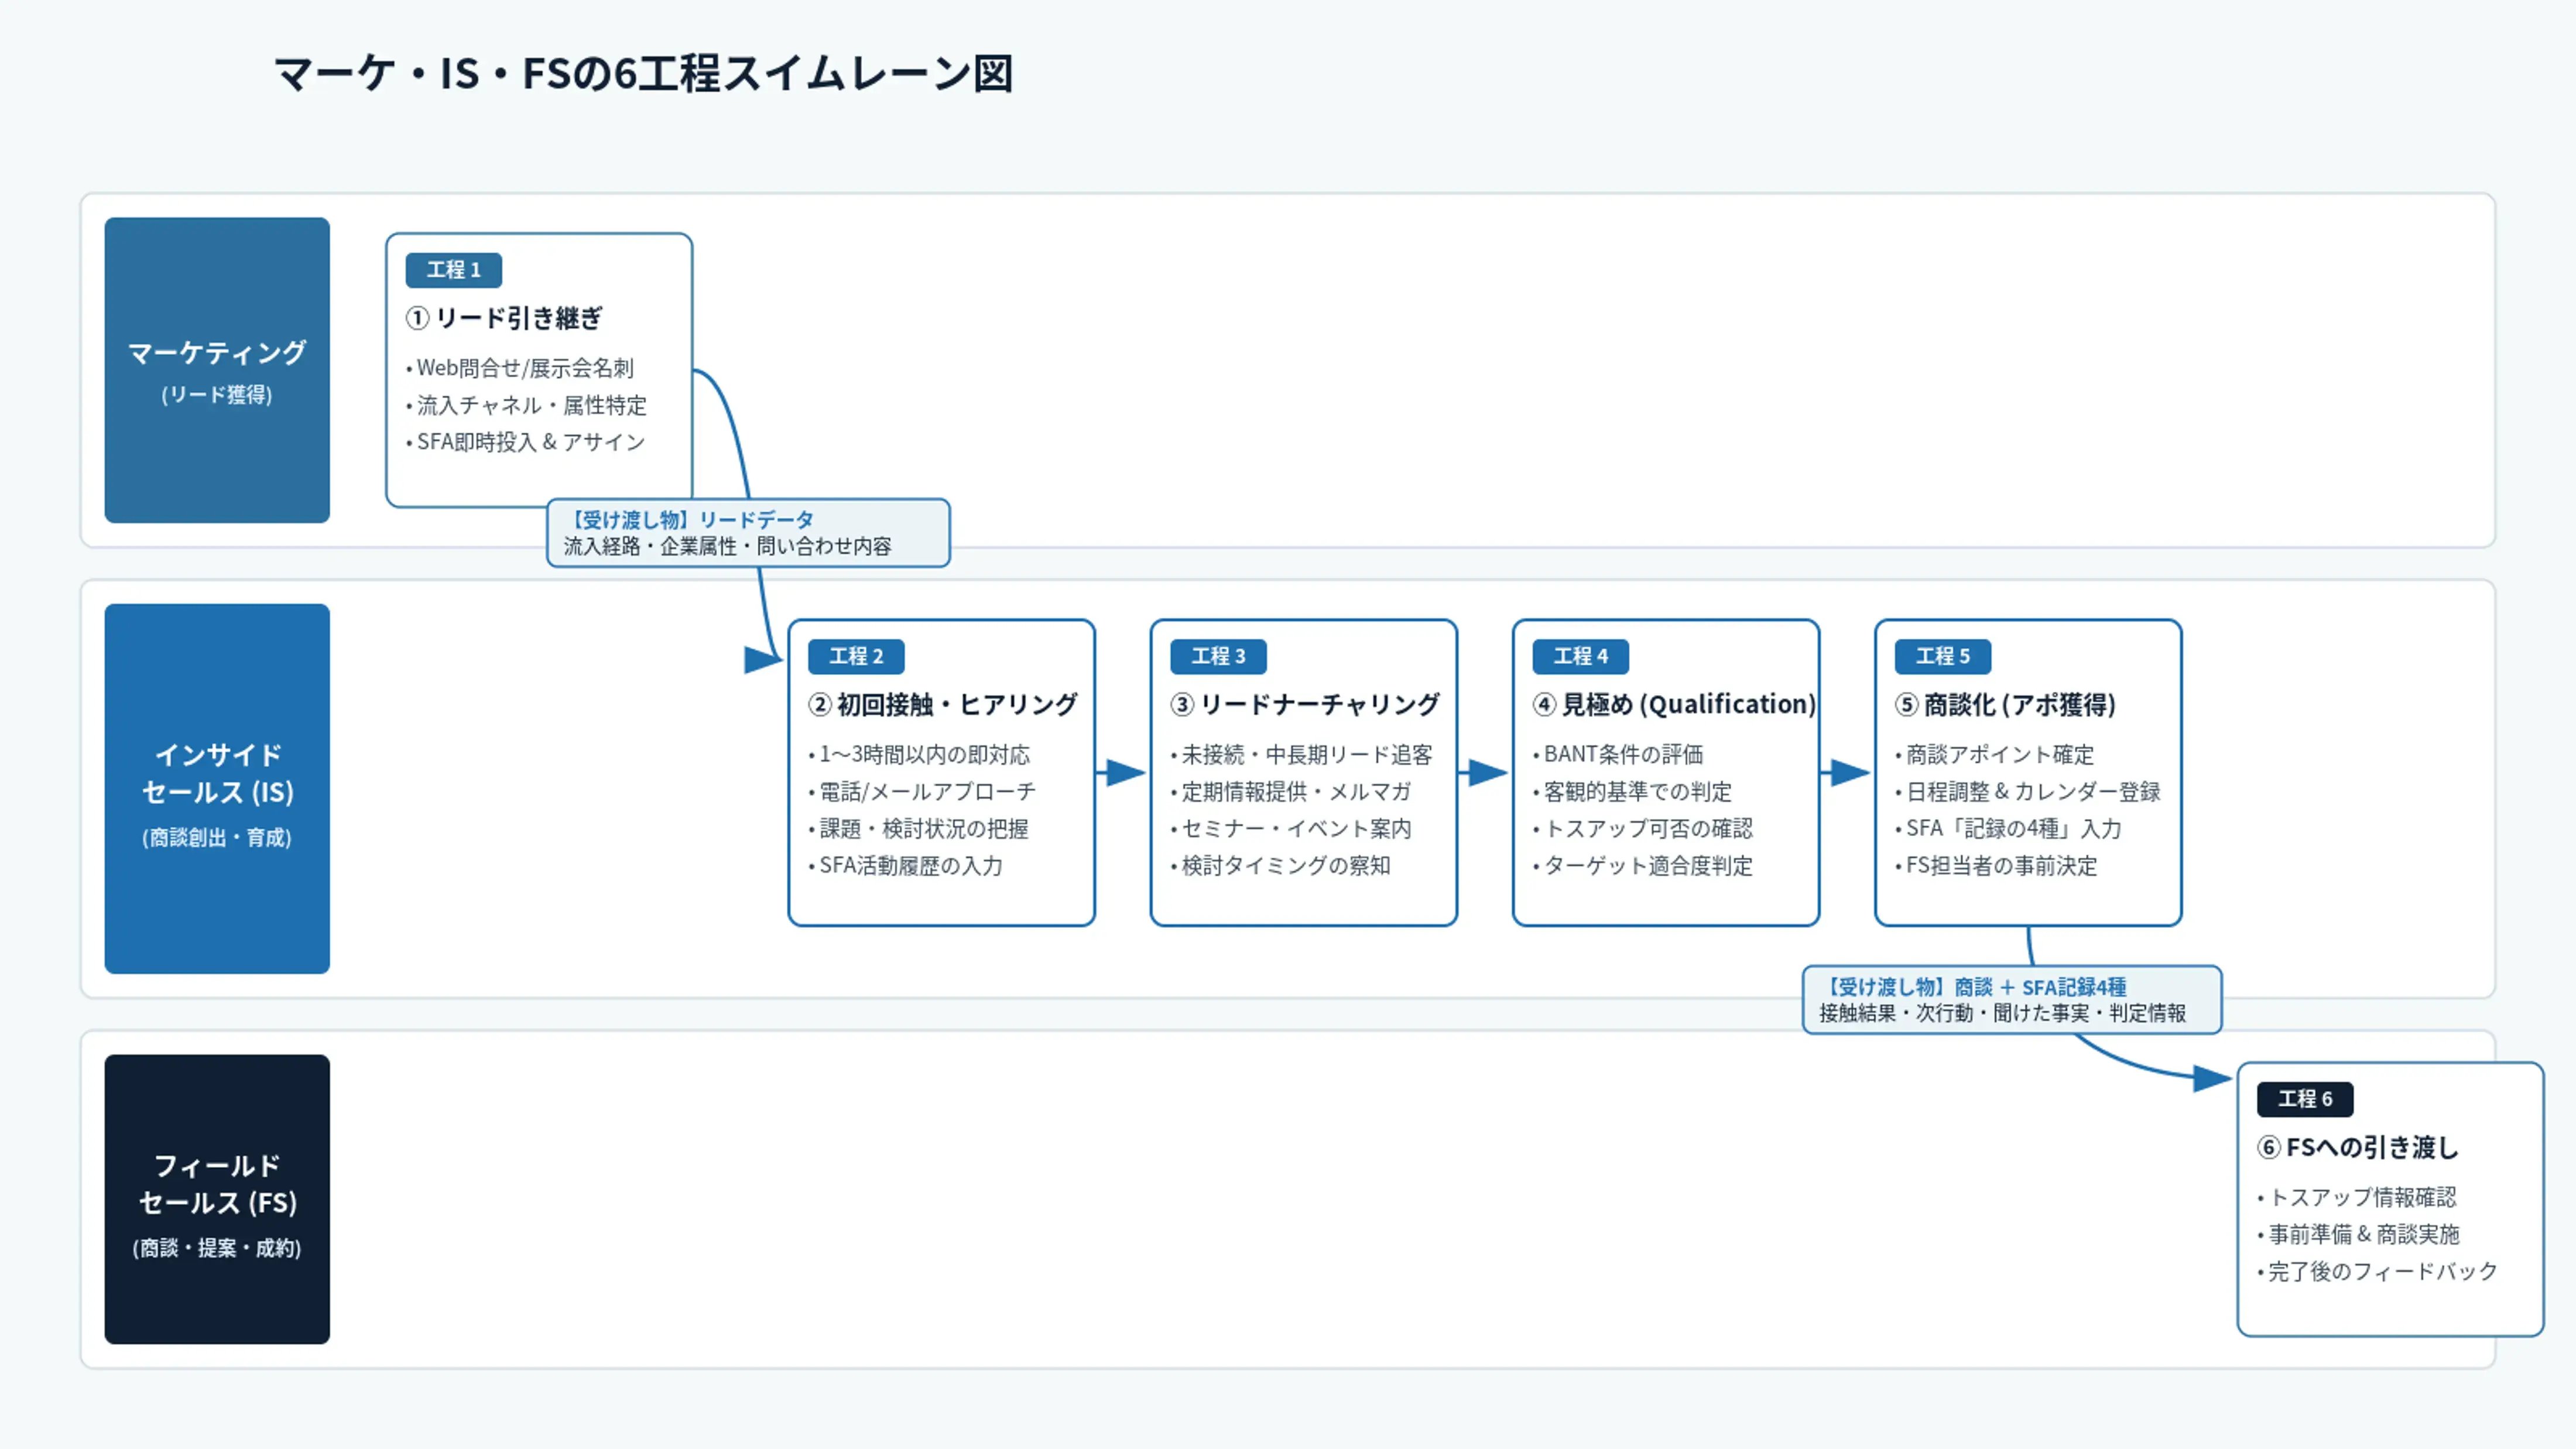Click the 工程 3 badge

tap(1218, 656)
